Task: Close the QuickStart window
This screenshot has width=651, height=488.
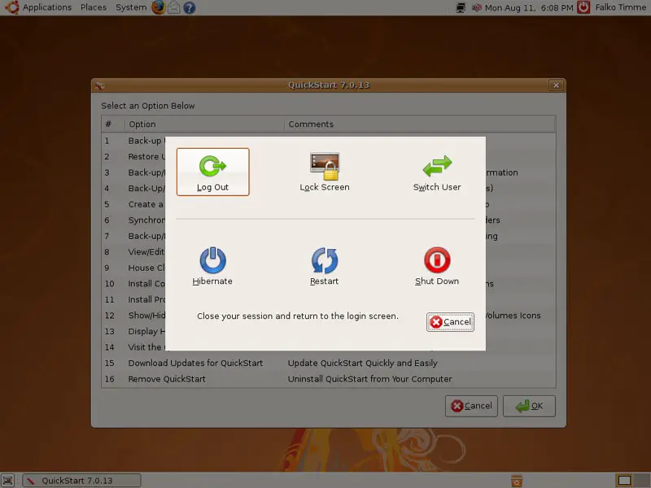Action: [x=556, y=85]
